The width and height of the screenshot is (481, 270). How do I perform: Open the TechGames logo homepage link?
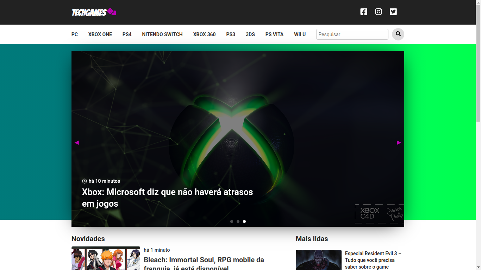pos(94,12)
